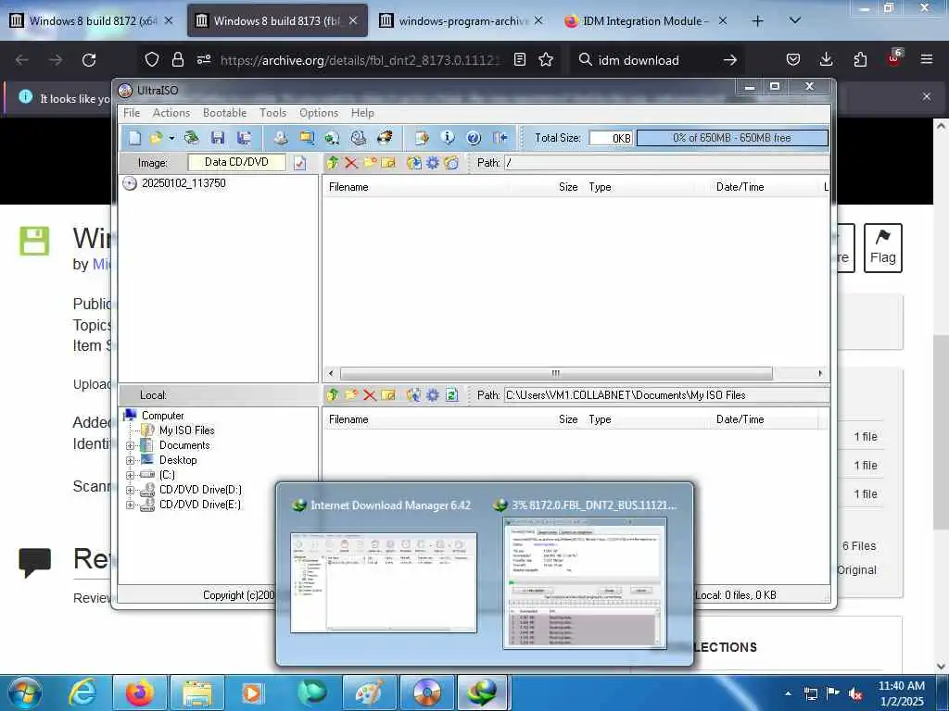Viewport: 949px width, 711px height.
Task: Select the Computer tree node
Action: pos(162,416)
